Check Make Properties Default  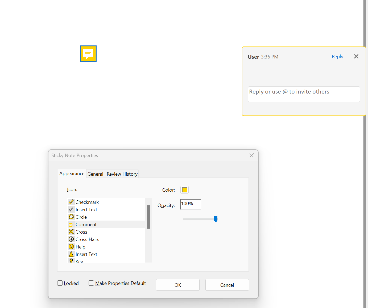tap(91, 283)
